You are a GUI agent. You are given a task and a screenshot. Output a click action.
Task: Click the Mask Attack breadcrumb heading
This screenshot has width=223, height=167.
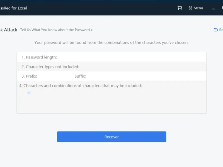tap(9, 30)
